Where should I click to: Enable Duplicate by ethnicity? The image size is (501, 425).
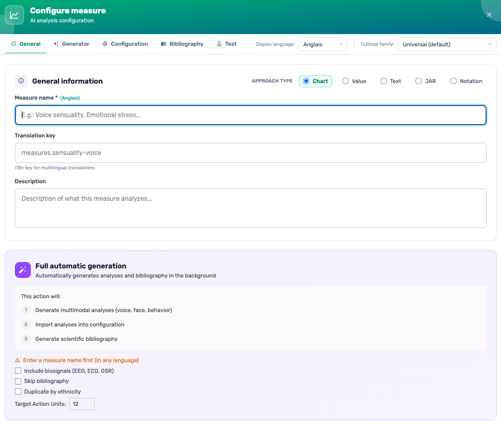[x=18, y=391]
